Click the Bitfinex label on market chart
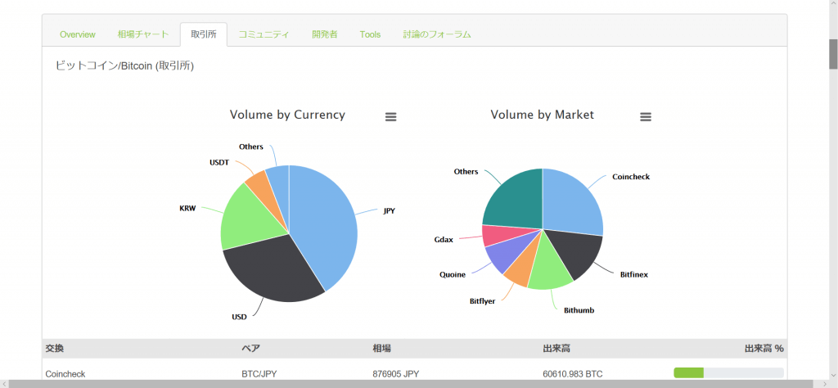 [634, 275]
